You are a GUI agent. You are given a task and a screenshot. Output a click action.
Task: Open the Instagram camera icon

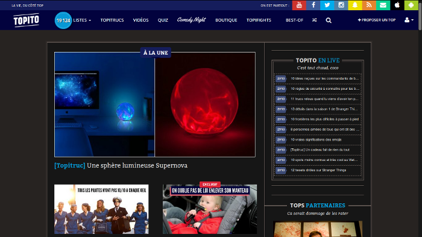point(341,5)
